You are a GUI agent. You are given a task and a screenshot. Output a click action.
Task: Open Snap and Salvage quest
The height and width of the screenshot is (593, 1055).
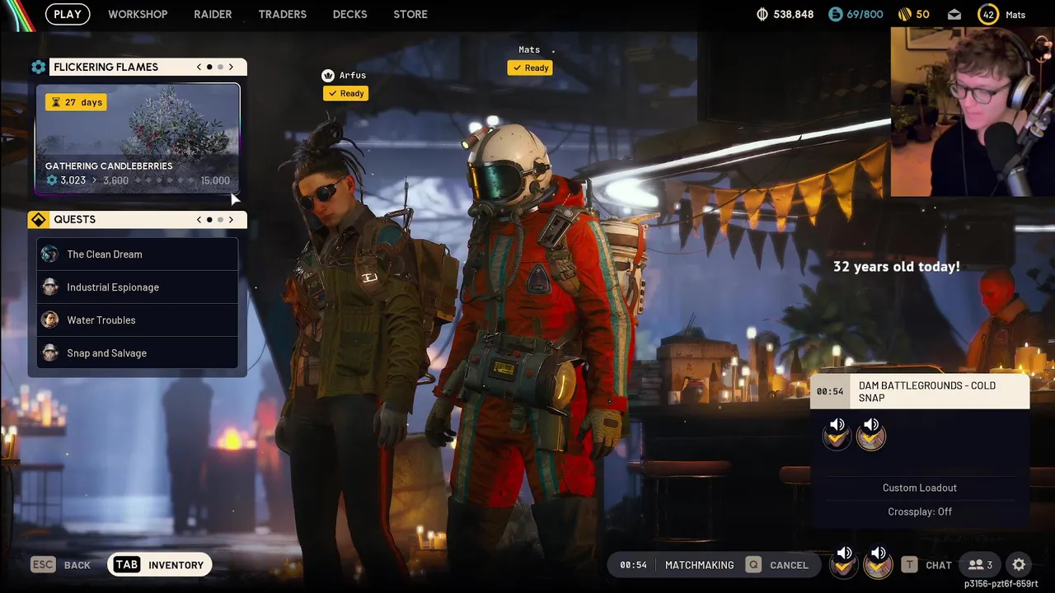pos(138,353)
